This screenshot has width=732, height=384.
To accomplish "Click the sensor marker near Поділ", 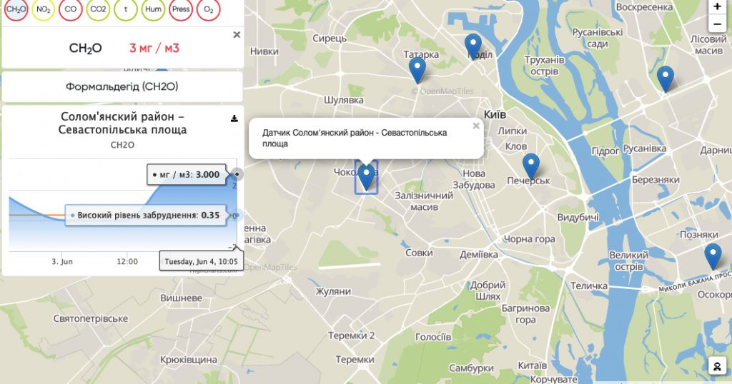I will pos(473,46).
